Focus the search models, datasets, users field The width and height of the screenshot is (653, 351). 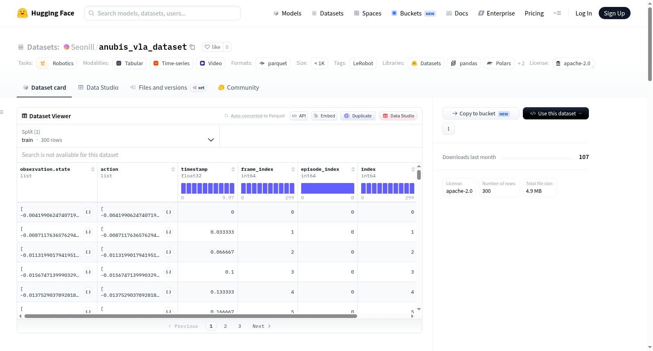coord(162,13)
